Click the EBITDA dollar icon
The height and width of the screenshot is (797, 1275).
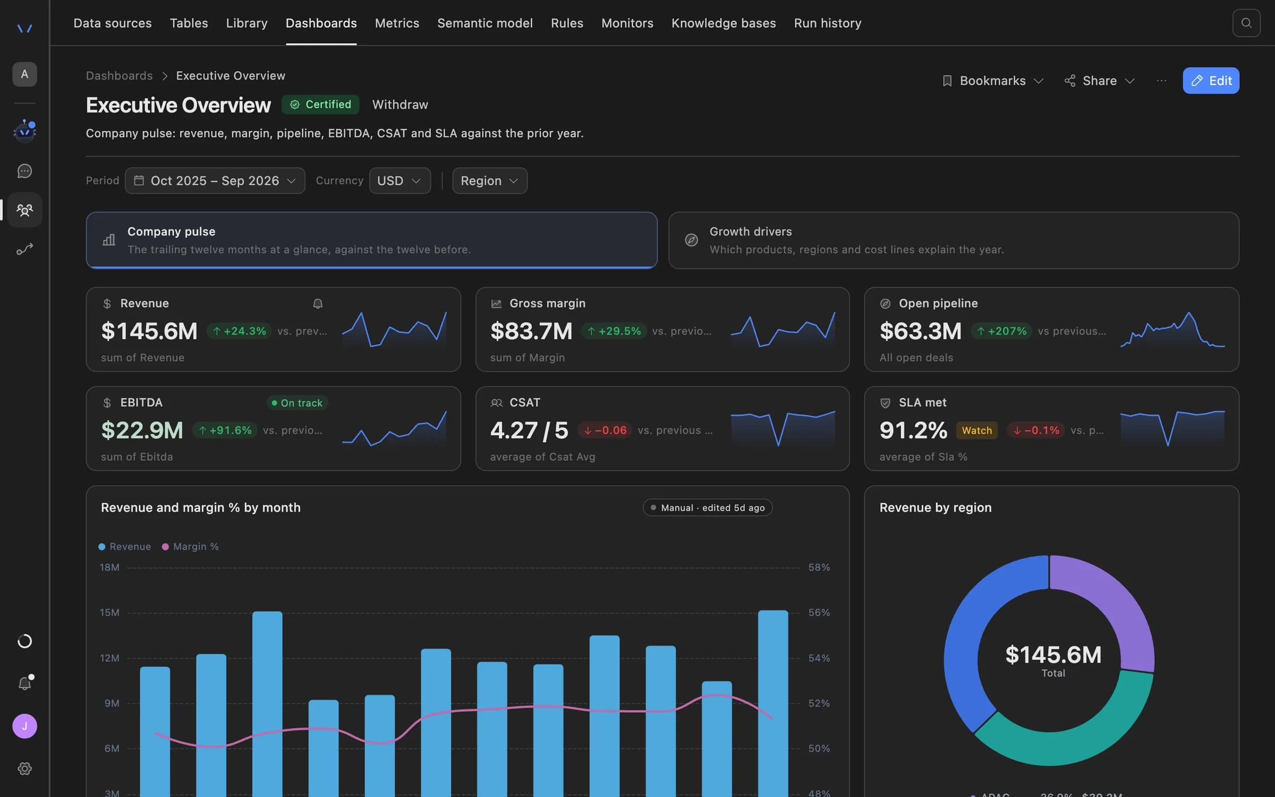click(x=107, y=403)
